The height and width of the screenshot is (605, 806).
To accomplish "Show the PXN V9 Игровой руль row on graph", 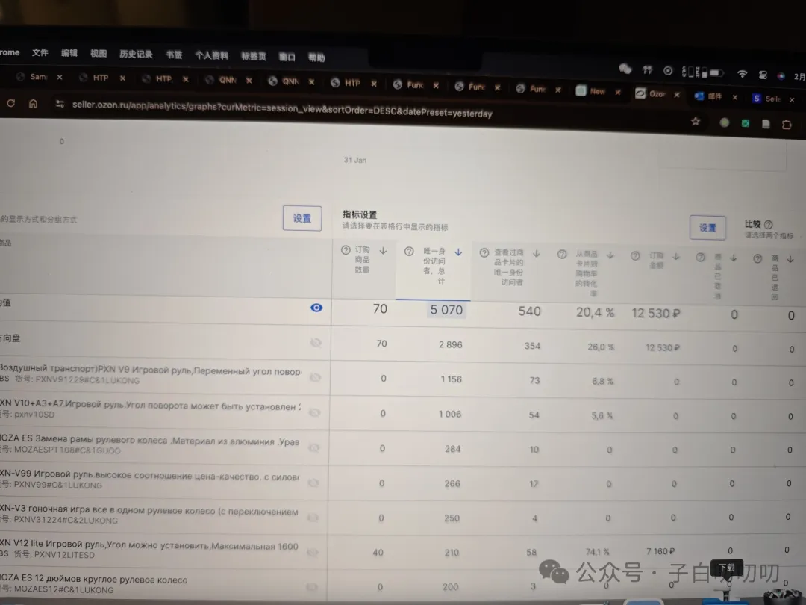I will pyautogui.click(x=315, y=377).
